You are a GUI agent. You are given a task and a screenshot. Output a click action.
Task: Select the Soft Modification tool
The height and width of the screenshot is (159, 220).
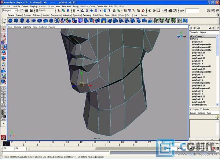(4, 70)
